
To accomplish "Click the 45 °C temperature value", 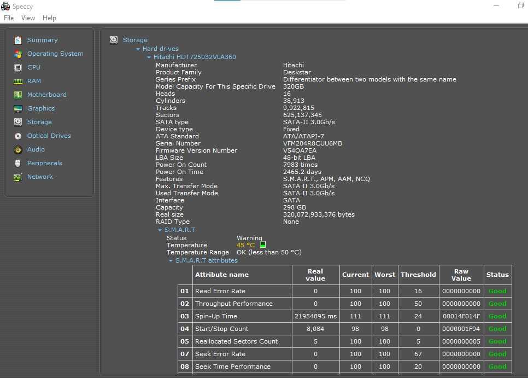I will (x=246, y=245).
